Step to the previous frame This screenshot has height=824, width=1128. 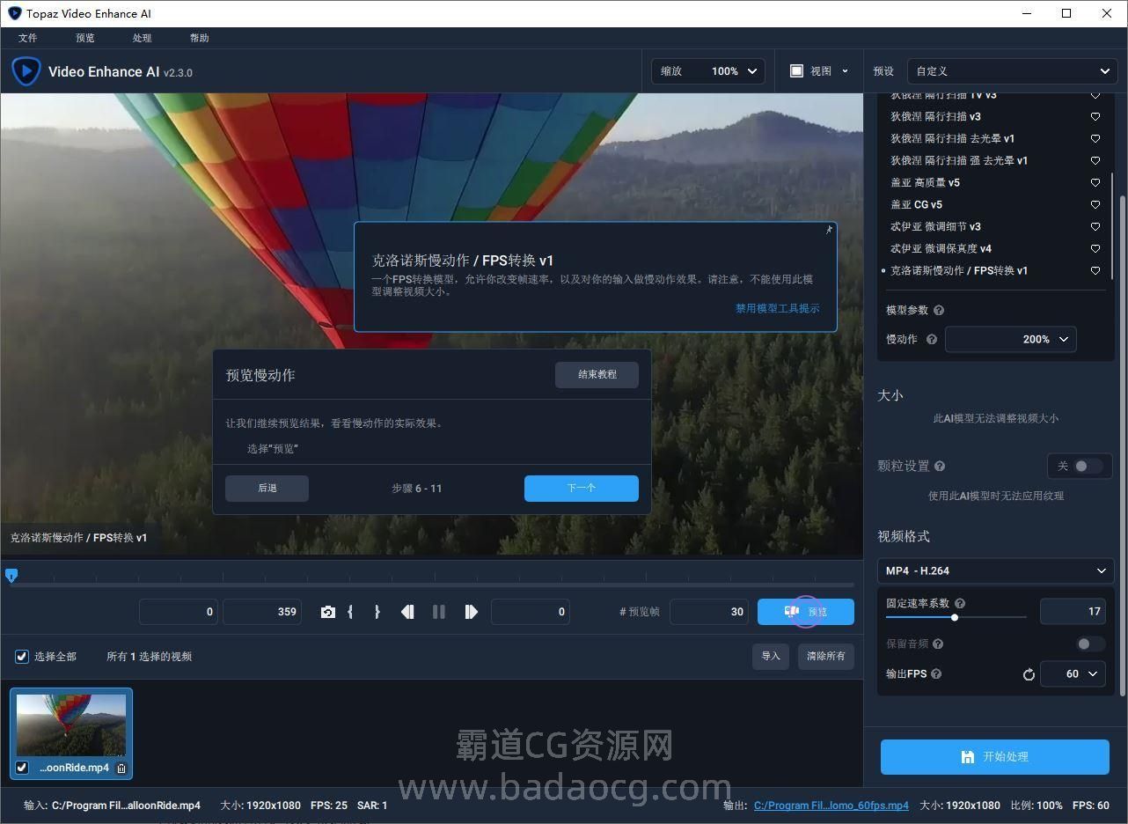407,612
